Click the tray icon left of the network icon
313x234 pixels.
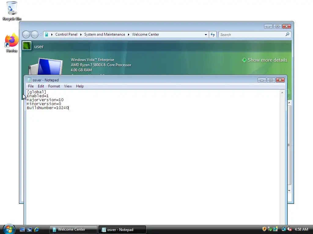(x=275, y=229)
